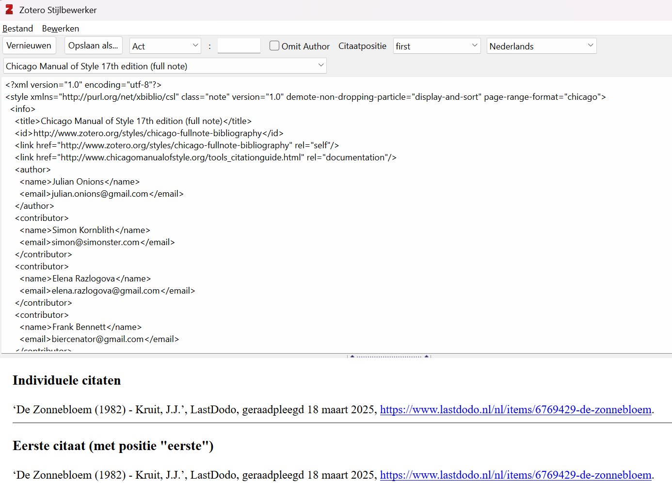The height and width of the screenshot is (483, 672).
Task: Open lastdodo link under Eerste citaat
Action: coord(515,475)
